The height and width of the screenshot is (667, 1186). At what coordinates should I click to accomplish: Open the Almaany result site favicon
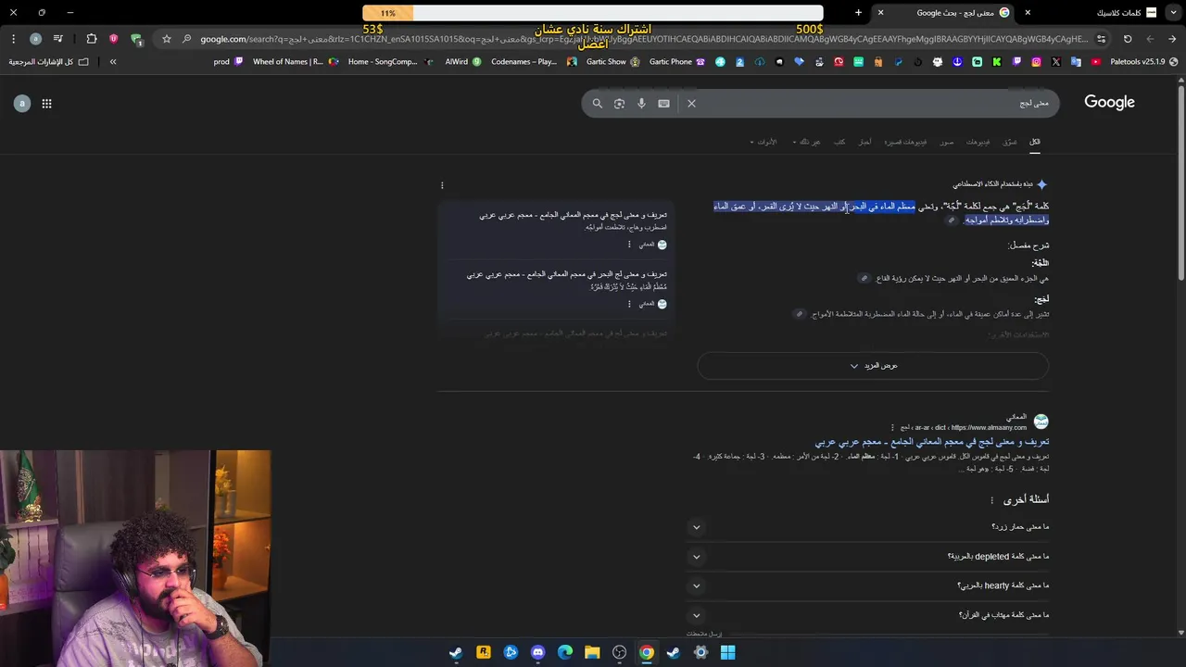(x=1041, y=422)
